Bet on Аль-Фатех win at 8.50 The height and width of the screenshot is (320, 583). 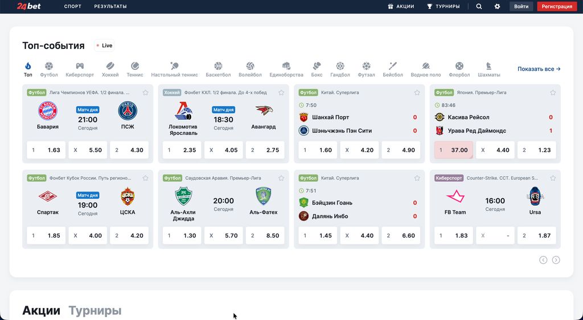coord(265,235)
